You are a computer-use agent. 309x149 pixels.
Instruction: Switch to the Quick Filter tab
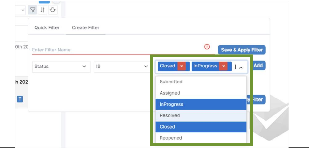pos(47,28)
